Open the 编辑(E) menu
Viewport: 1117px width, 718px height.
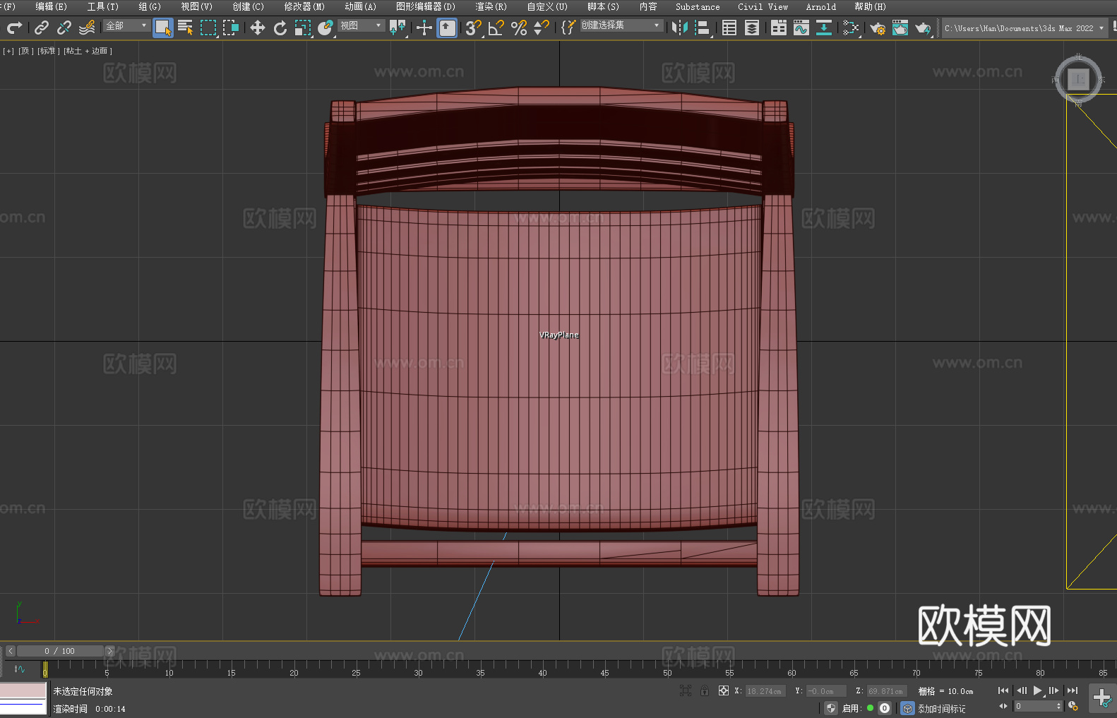51,6
